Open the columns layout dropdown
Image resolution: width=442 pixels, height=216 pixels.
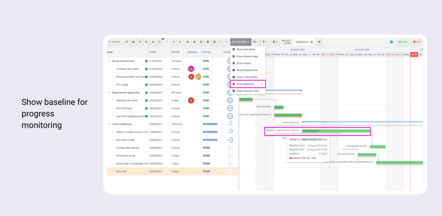[x=256, y=42]
